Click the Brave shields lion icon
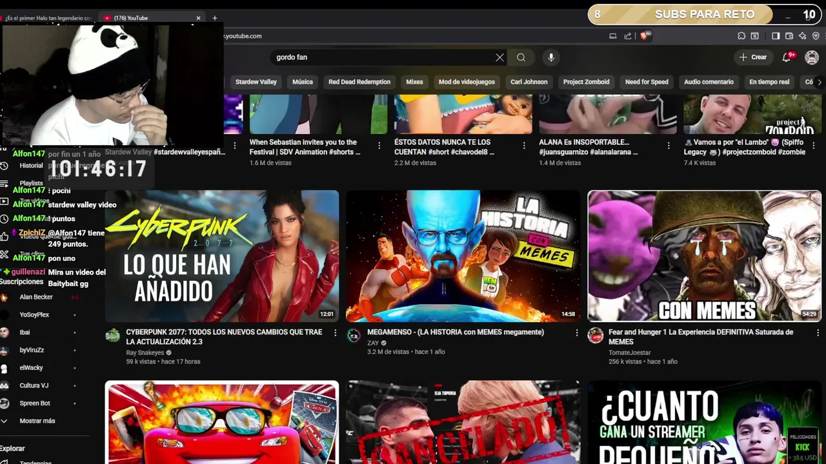Viewport: 826px width, 464px height. (x=644, y=36)
